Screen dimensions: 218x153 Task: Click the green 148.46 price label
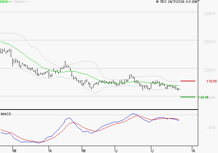click(x=203, y=97)
